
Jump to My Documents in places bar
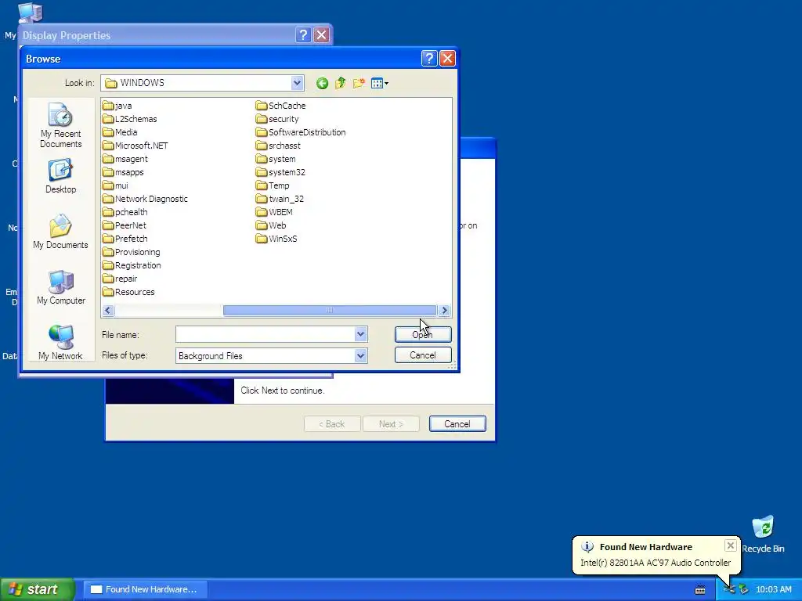[60, 232]
